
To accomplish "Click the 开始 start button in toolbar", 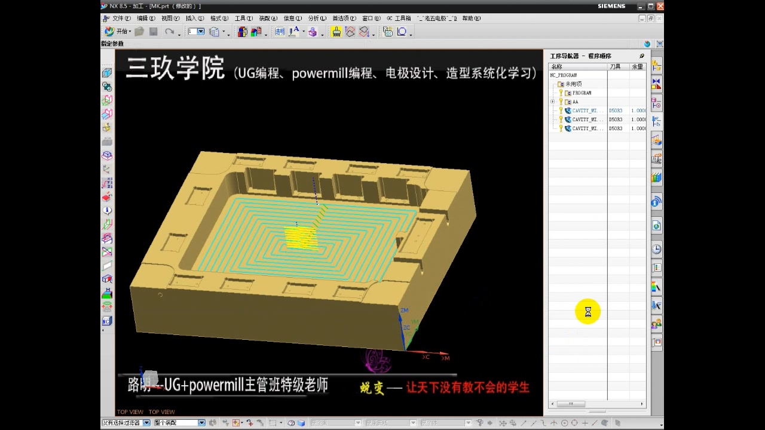I will (118, 32).
